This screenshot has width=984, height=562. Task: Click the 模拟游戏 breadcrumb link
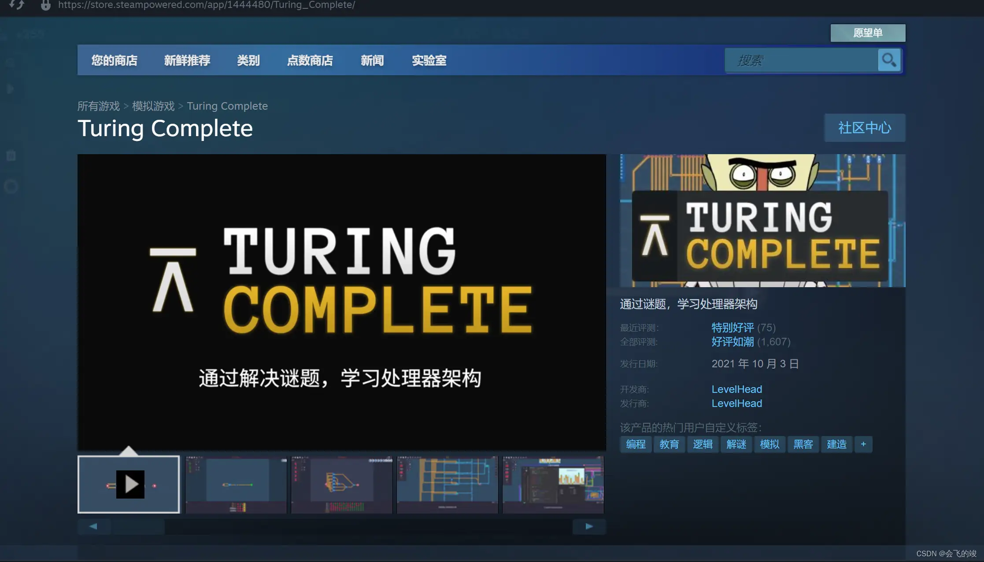click(x=153, y=106)
